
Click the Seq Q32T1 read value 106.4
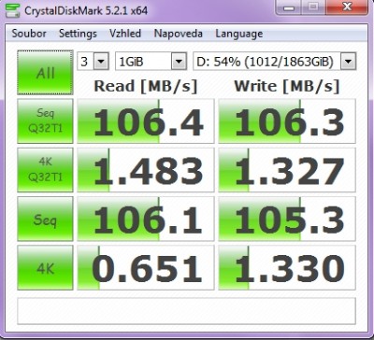tap(146, 121)
